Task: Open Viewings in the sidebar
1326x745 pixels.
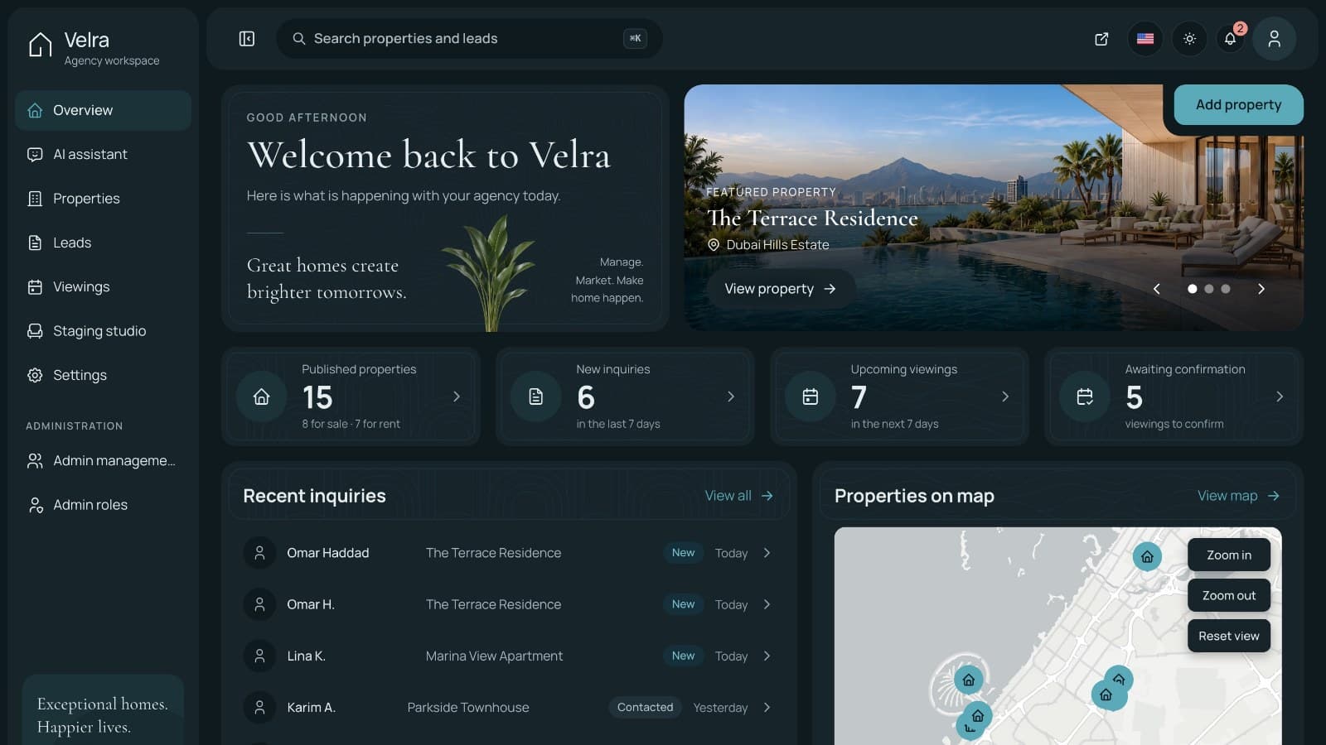Action: (x=103, y=286)
